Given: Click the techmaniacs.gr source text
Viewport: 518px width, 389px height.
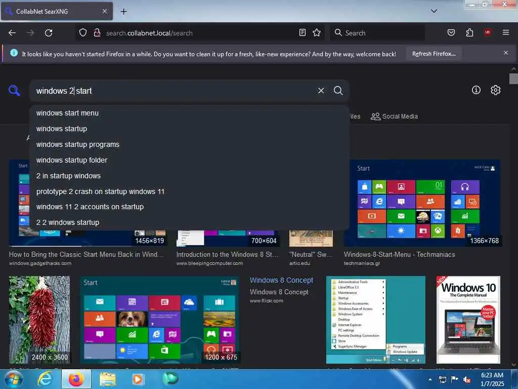Looking at the screenshot, I should pyautogui.click(x=362, y=263).
